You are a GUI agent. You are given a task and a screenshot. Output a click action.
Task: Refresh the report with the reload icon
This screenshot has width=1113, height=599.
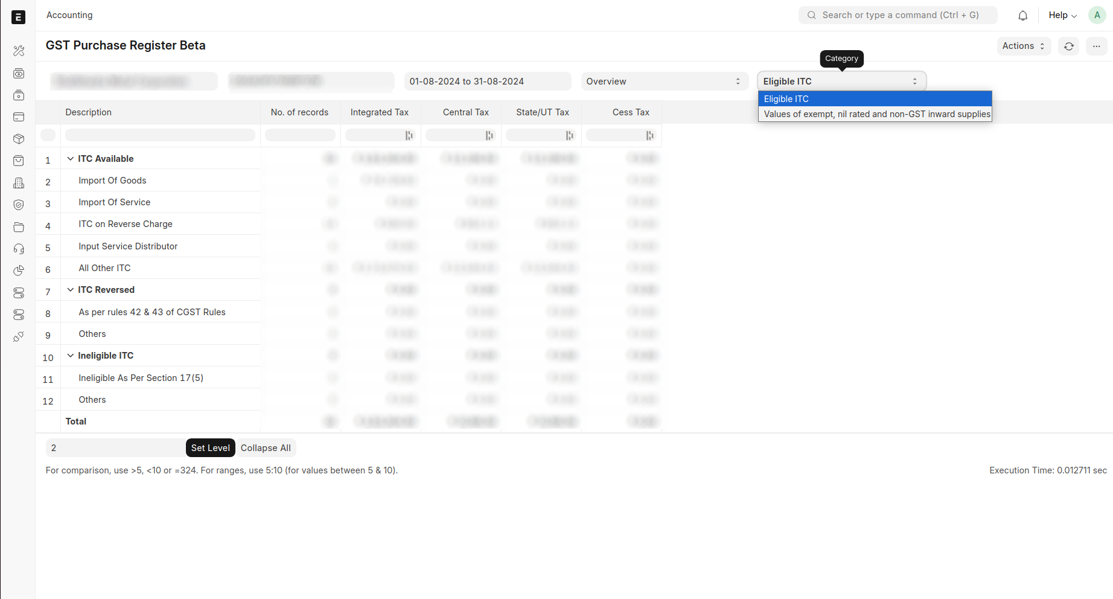[x=1069, y=46]
